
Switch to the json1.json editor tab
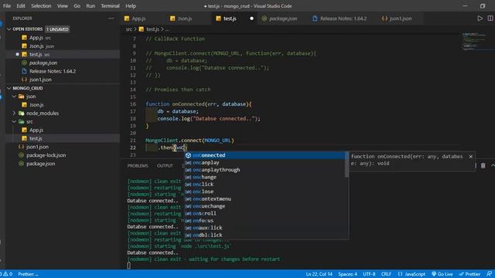[x=400, y=19]
